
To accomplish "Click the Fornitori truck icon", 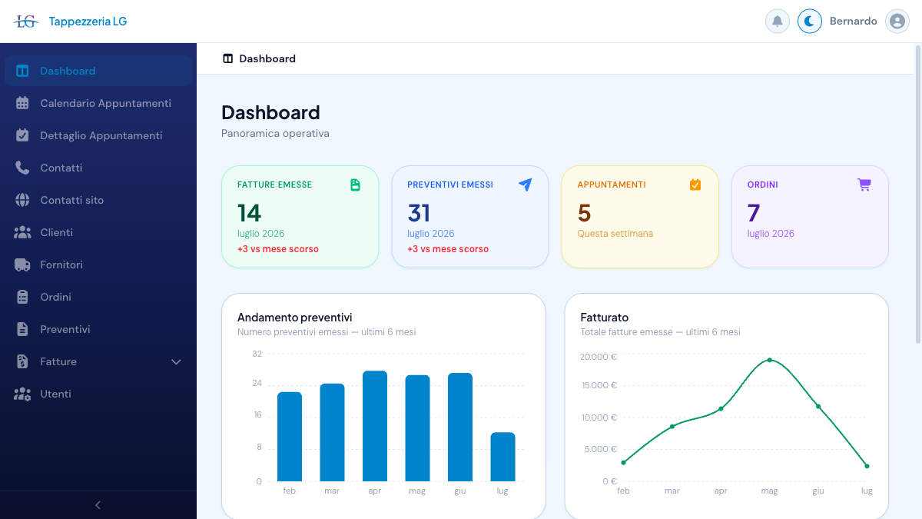I will (22, 264).
